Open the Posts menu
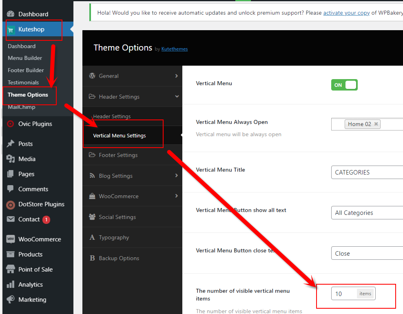 pyautogui.click(x=38, y=144)
